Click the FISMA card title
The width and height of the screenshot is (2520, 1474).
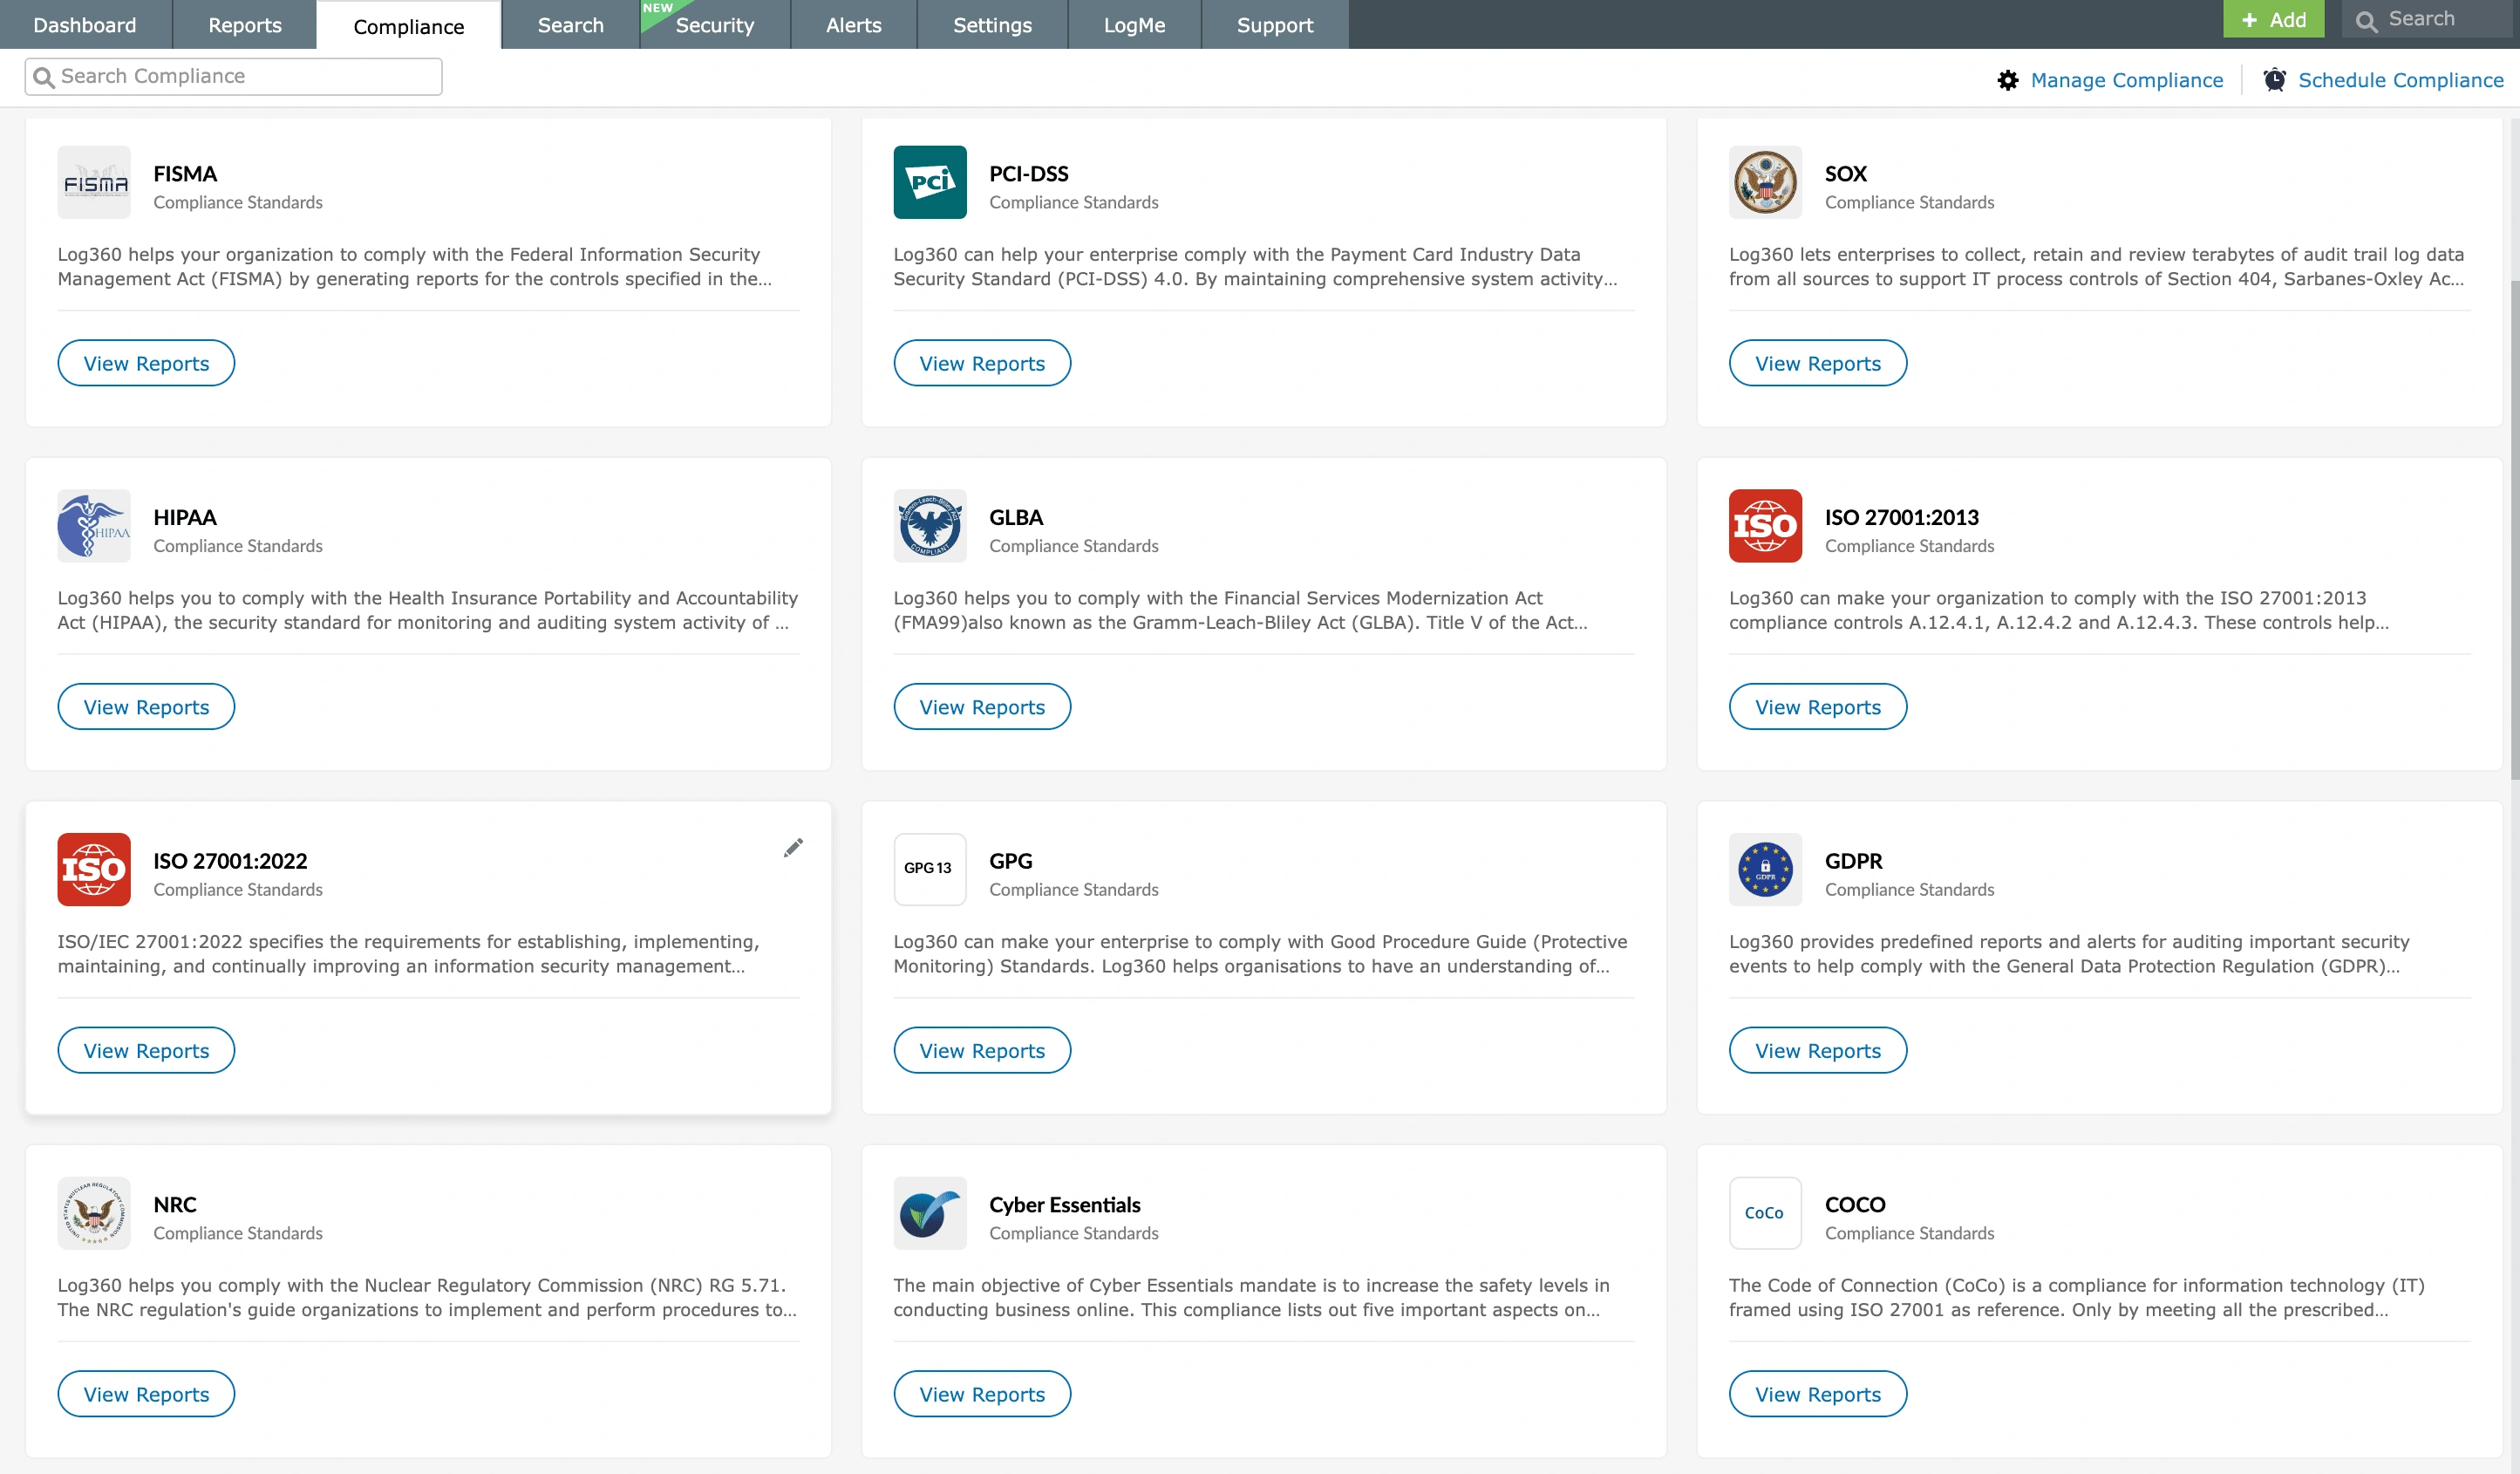(x=185, y=174)
